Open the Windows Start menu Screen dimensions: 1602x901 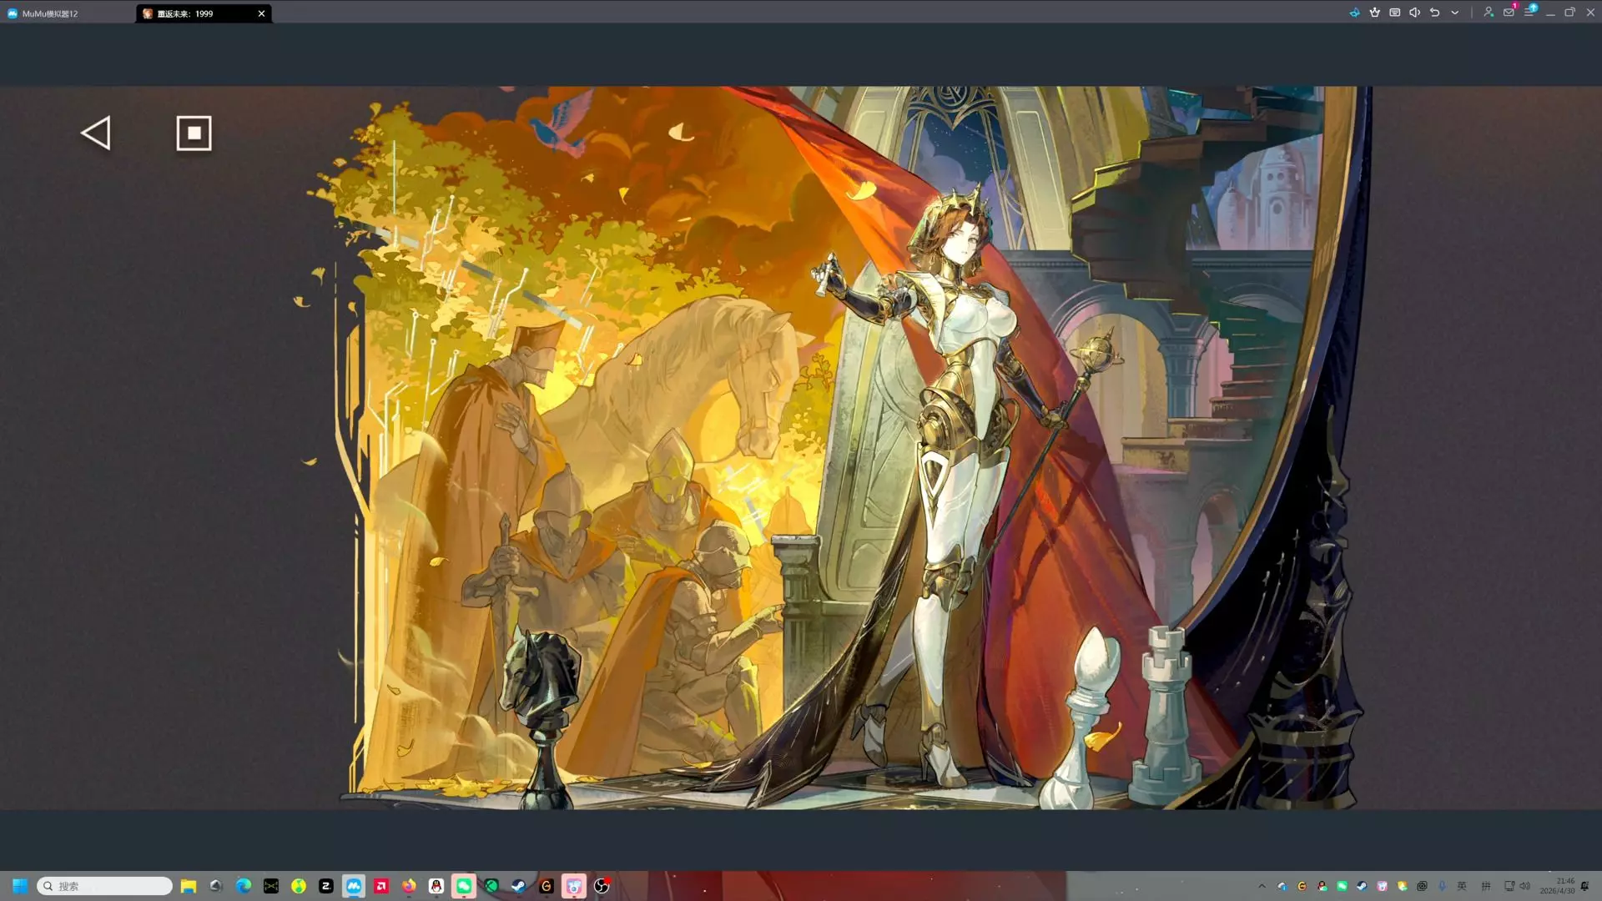coord(20,886)
